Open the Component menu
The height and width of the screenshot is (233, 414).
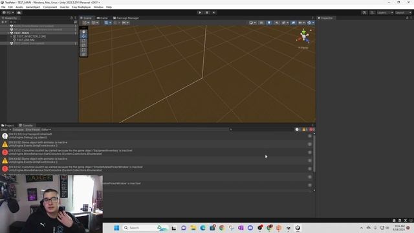tap(50, 7)
